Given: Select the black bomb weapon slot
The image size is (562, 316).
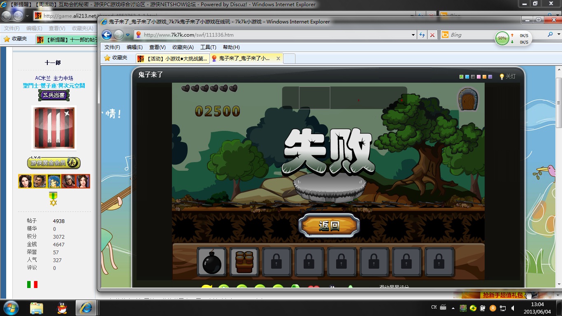Looking at the screenshot, I should tap(212, 262).
